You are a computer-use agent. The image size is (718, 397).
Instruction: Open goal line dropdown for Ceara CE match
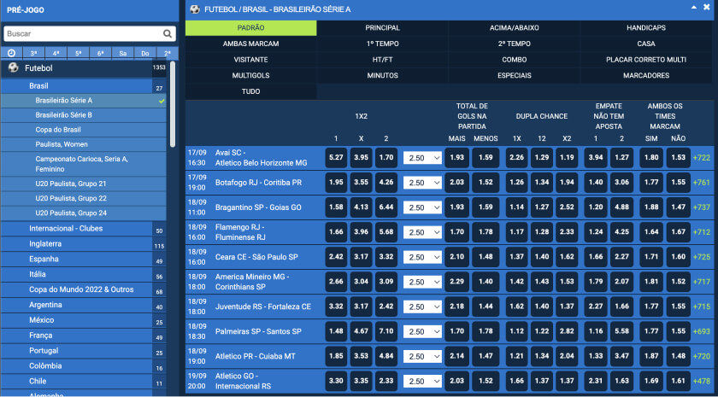click(x=422, y=257)
